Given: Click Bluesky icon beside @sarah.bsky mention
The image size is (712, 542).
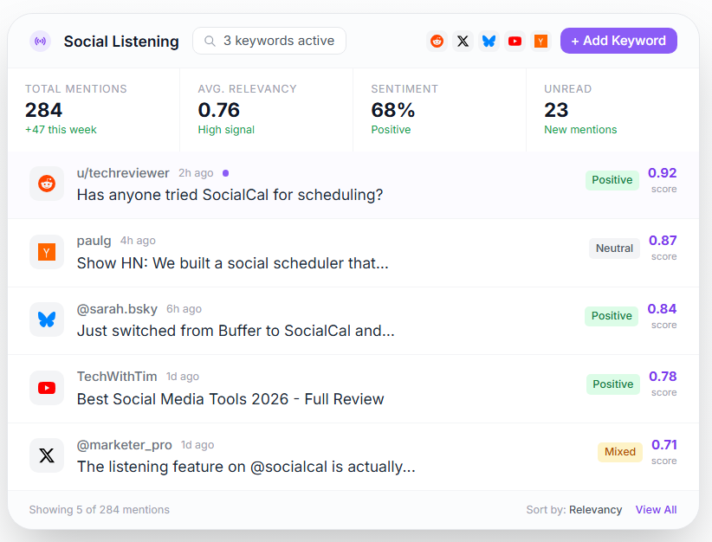Looking at the screenshot, I should 47,319.
